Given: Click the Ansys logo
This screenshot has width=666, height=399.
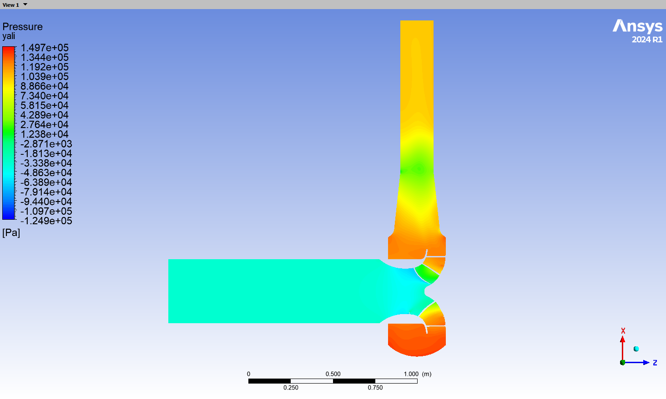Looking at the screenshot, I should point(637,26).
